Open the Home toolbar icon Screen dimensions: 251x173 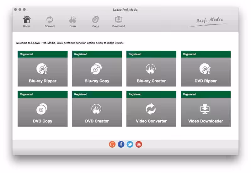coord(27,22)
